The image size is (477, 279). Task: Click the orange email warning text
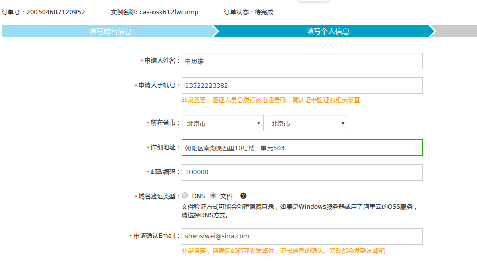283,251
